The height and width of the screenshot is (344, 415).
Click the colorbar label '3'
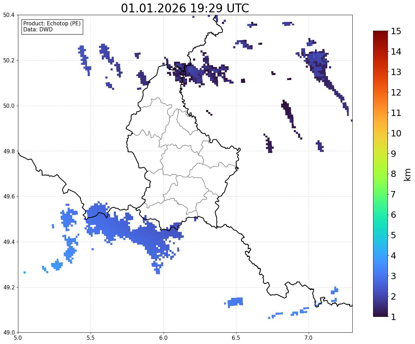click(x=394, y=276)
